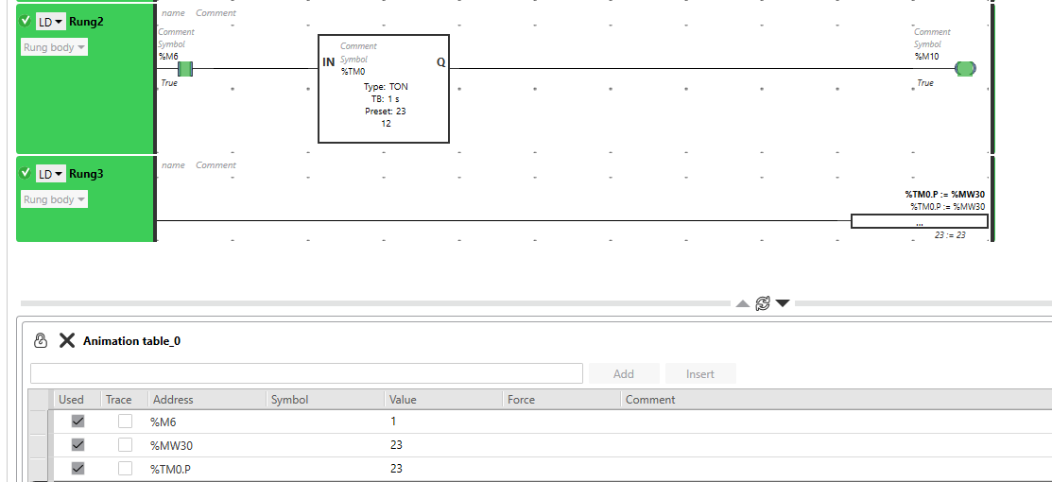Click the animation table address input field

click(306, 373)
